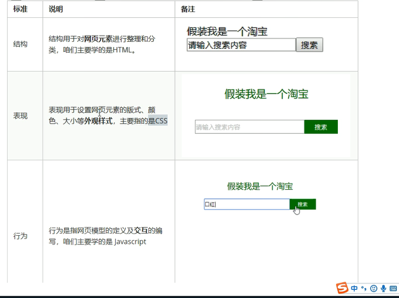The image size is (399, 298).
Task: Click the gray 搜索 button in 结构 row
Action: [310, 45]
